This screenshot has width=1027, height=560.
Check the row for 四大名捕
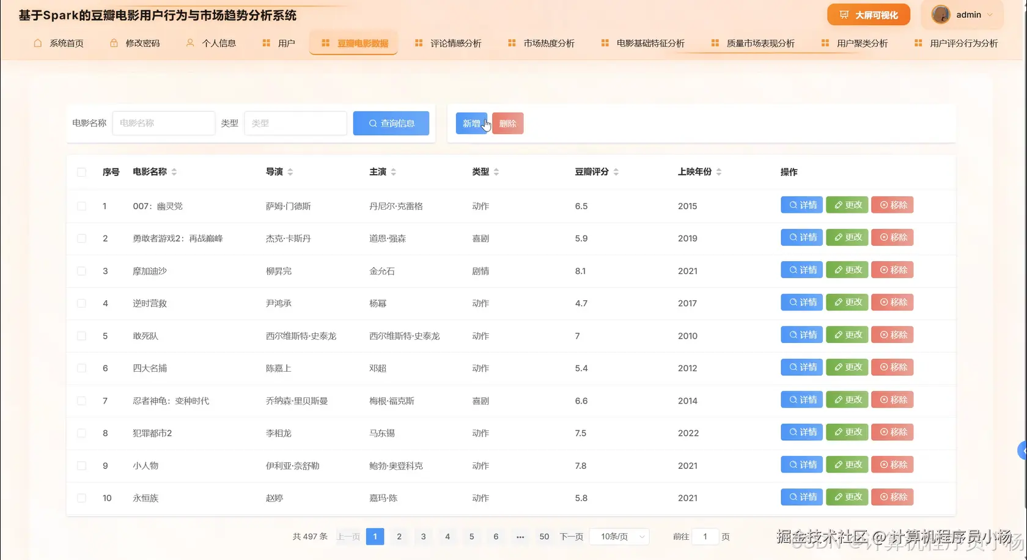[81, 368]
